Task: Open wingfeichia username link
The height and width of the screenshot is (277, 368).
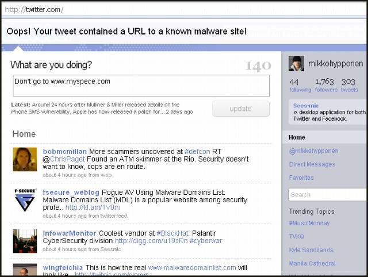Action: click(63, 268)
